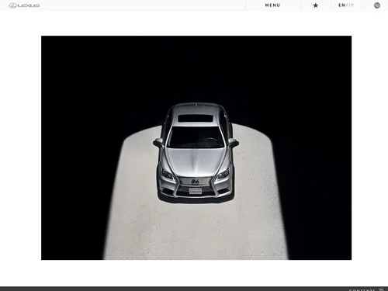Switch language to EN
The height and width of the screenshot is (291, 388).
tap(341, 5)
